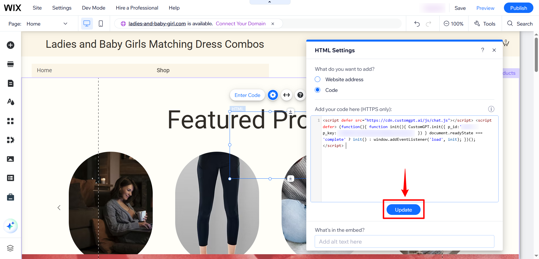Dismiss the domain availability banner

(x=273, y=24)
